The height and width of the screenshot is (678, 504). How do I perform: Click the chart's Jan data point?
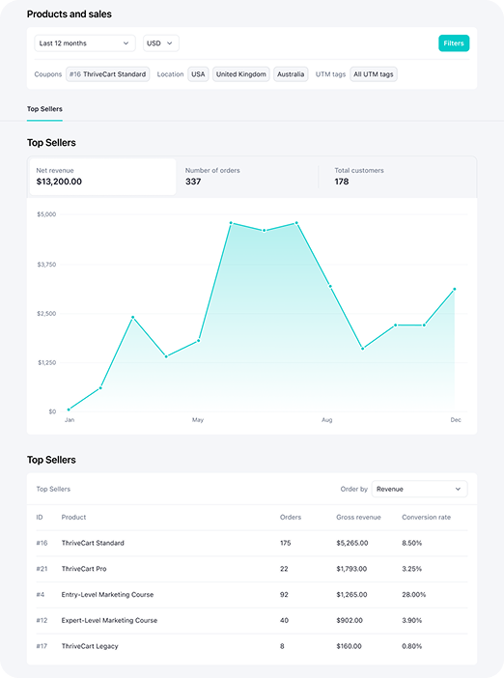pyautogui.click(x=69, y=410)
